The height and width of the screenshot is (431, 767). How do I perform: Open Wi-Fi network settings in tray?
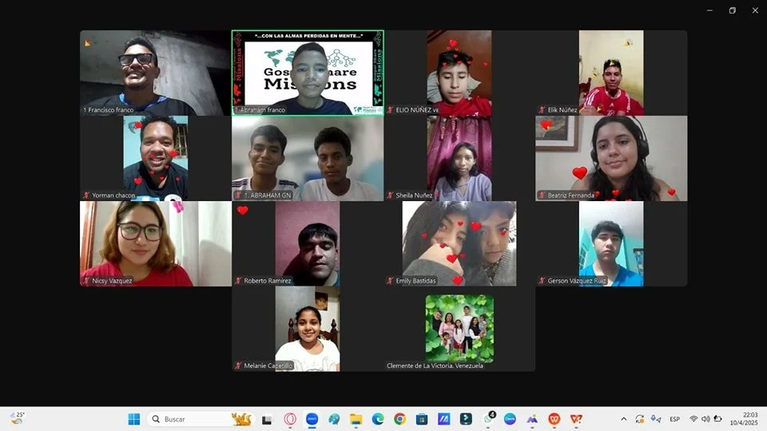693,419
